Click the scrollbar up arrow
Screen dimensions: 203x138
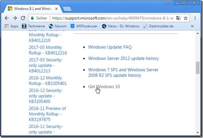198,33
